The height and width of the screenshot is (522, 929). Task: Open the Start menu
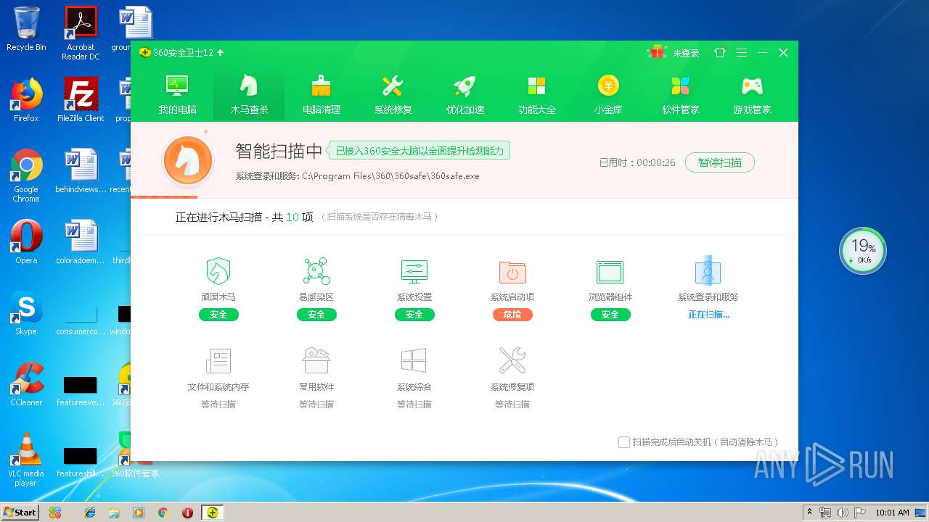[20, 512]
